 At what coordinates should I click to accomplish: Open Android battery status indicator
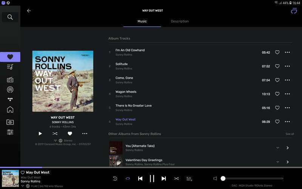pos(290,3)
